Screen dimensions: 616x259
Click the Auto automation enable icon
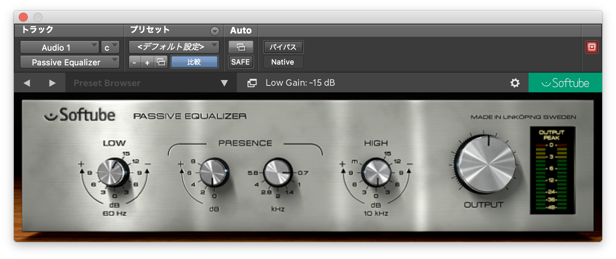[x=241, y=47]
